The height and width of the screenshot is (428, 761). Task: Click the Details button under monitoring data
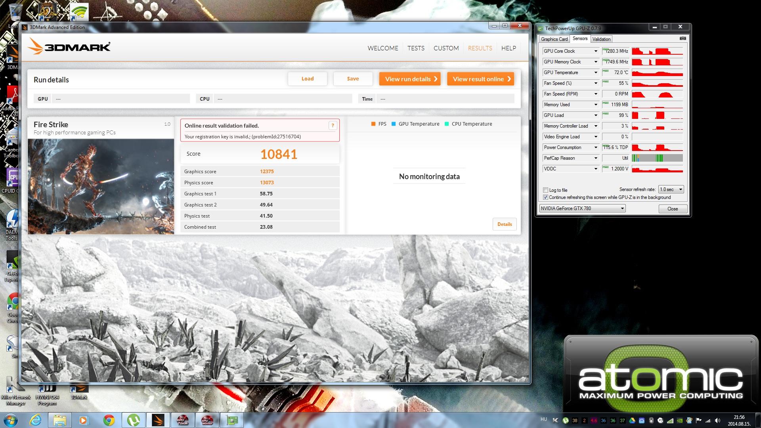point(505,224)
